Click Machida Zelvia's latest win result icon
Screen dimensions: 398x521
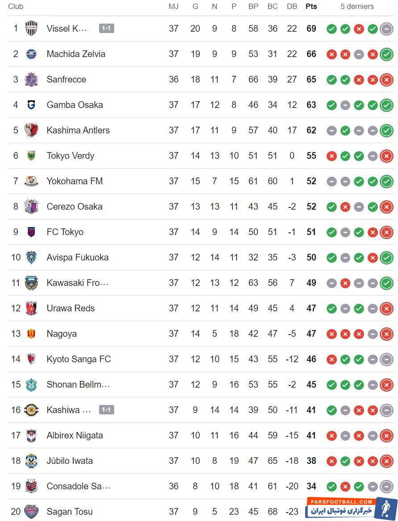(x=386, y=54)
